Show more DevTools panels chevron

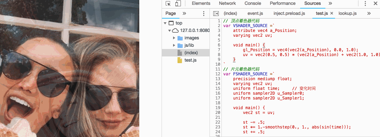coord(330,3)
